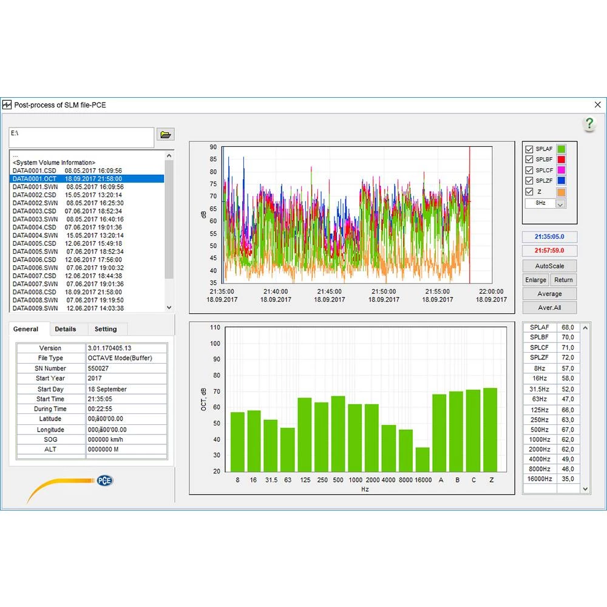Image resolution: width=607 pixels, height=607 pixels.
Task: Expand the 8Hz frequency dropdown
Action: [x=560, y=204]
